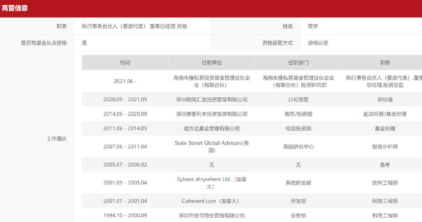The height and width of the screenshot is (222, 422).
Task: Click the 高管信息 section header
Action: 15,8
